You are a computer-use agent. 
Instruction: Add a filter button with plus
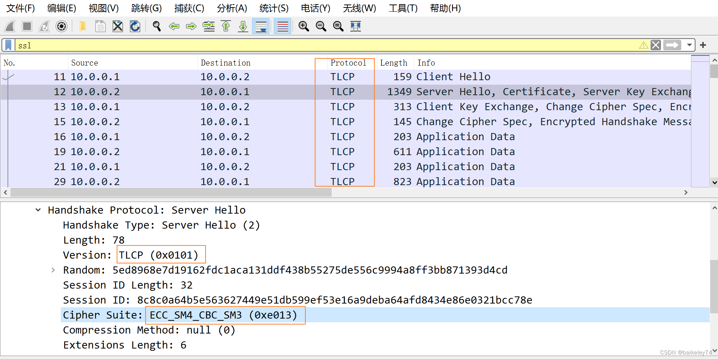[703, 45]
